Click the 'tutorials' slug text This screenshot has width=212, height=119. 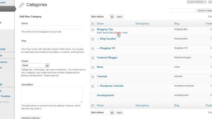(x=178, y=76)
